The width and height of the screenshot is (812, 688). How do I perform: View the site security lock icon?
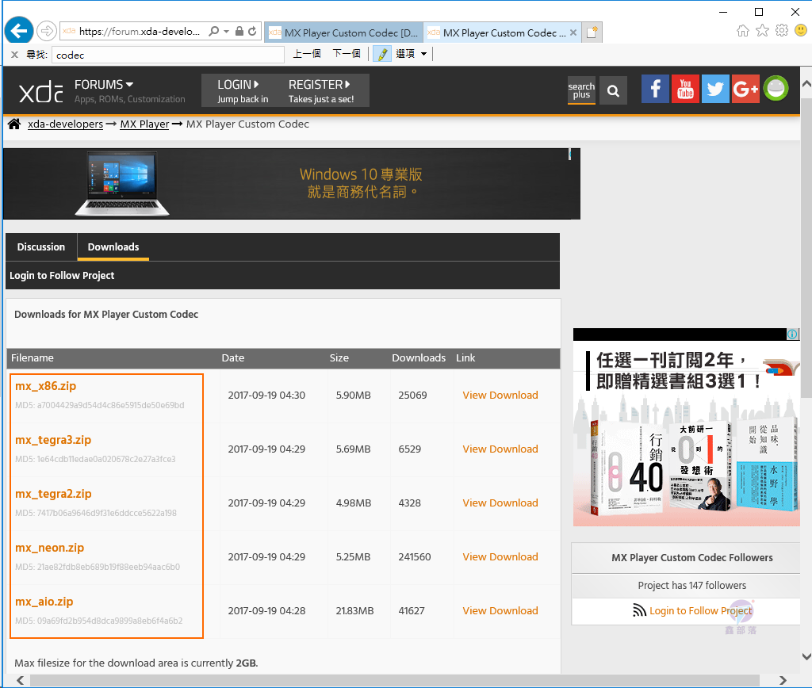point(239,32)
